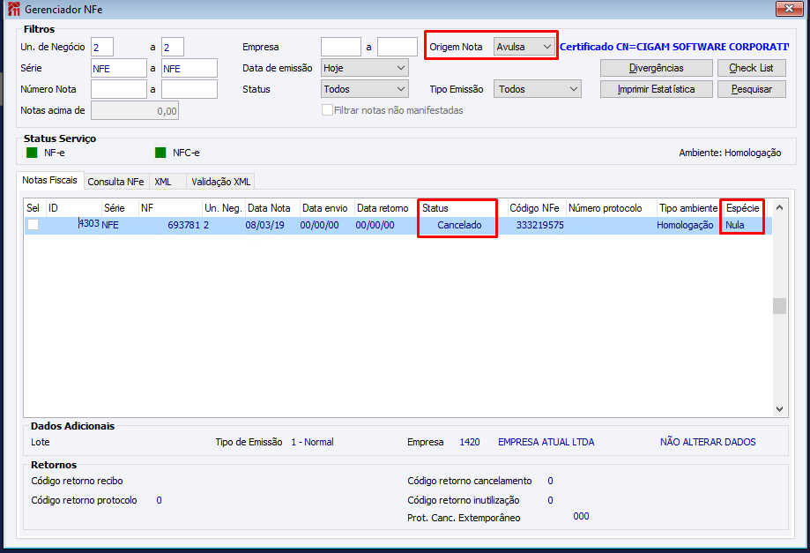The height and width of the screenshot is (553, 810).
Task: Click the Empresa code 1420 value
Action: click(x=470, y=443)
